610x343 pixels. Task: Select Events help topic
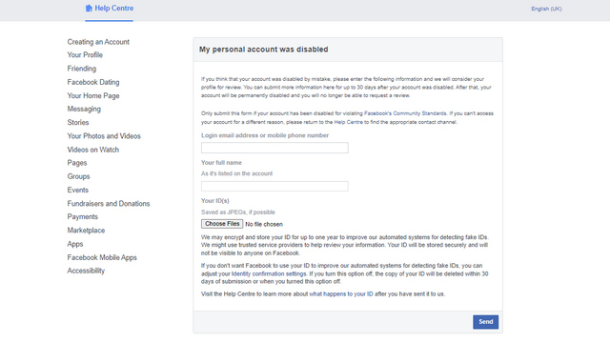coord(77,191)
